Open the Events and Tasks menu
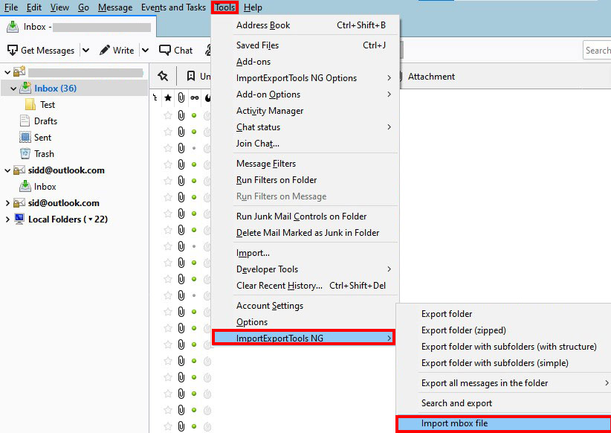611x433 pixels. click(173, 7)
